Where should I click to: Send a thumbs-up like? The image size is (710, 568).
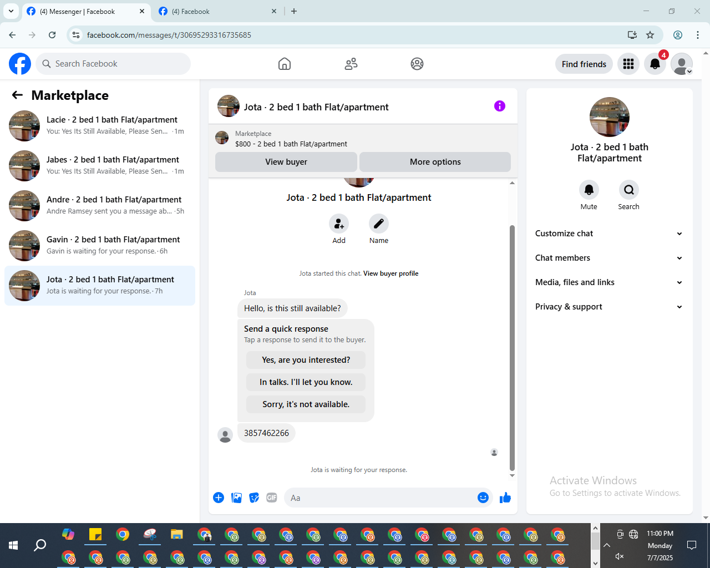point(505,498)
